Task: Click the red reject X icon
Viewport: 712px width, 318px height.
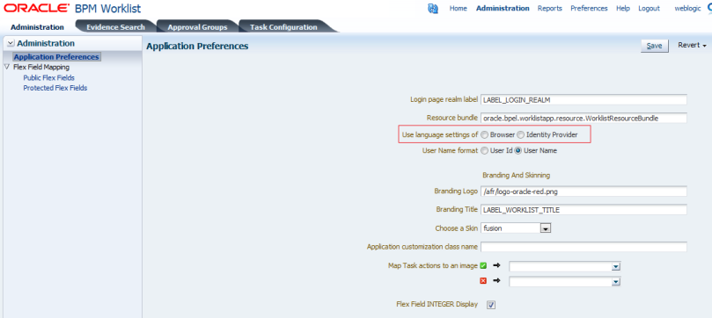Action: (483, 281)
